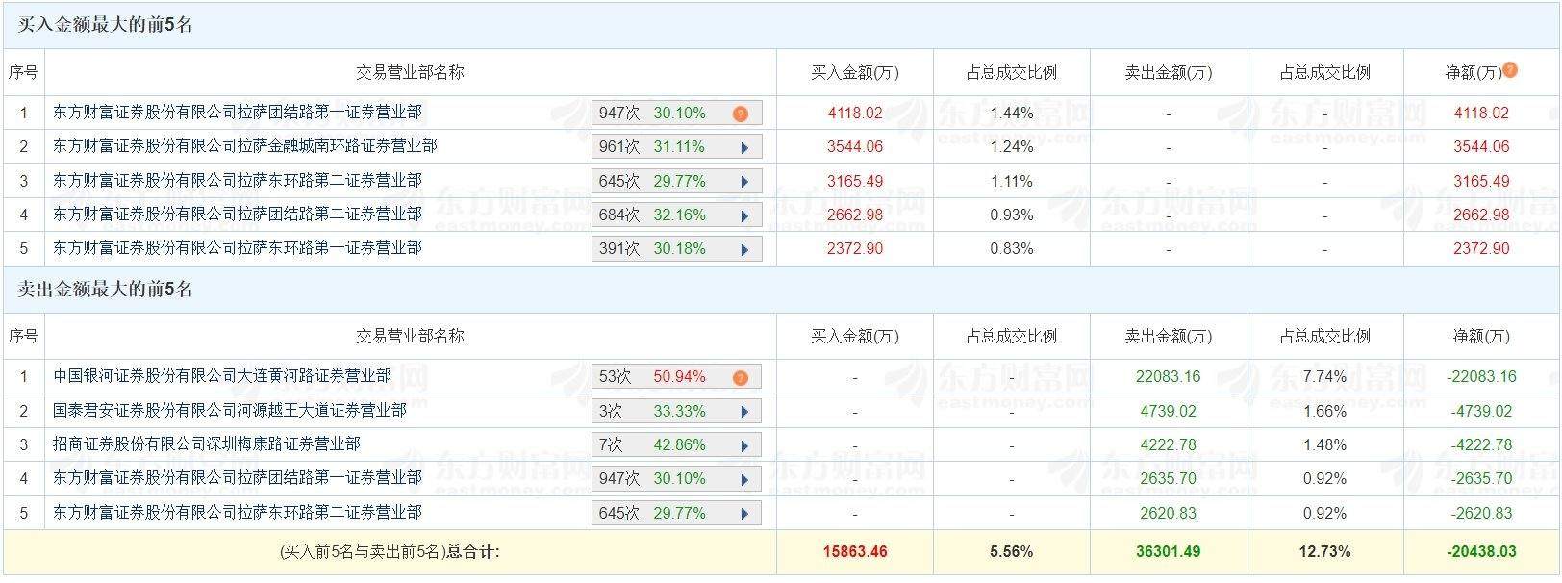
Task: Open 招商证券深圳梅康路证券营业部 link
Action: (x=206, y=444)
